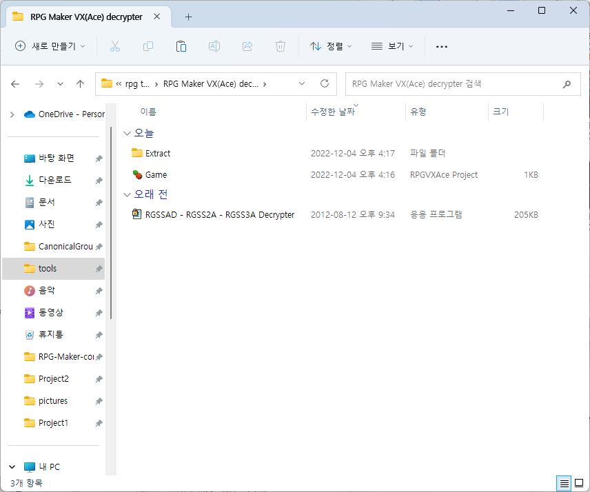The height and width of the screenshot is (492, 590).
Task: Click 2012-08-12 오후 9:34 date cell
Action: [353, 215]
